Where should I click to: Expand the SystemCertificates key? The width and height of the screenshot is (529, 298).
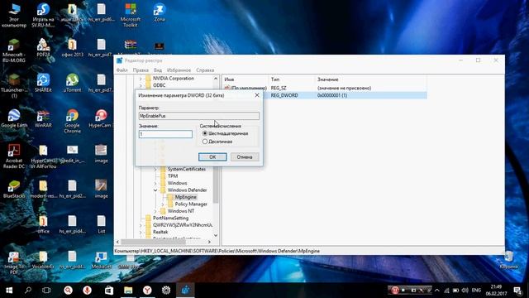tap(155, 169)
